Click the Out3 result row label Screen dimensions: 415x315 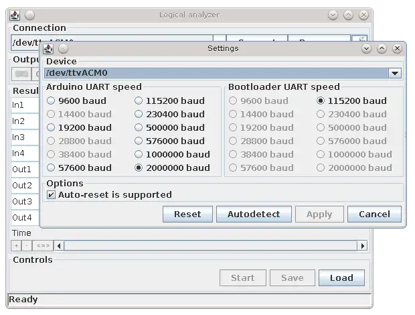click(22, 202)
